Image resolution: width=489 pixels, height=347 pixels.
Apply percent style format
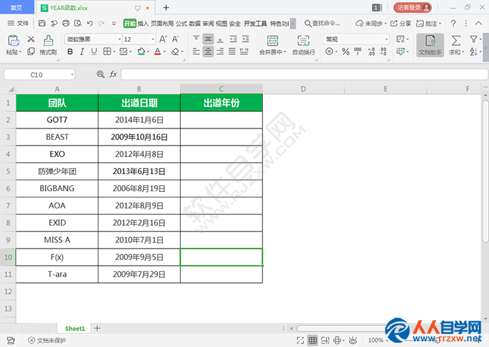[x=345, y=51]
